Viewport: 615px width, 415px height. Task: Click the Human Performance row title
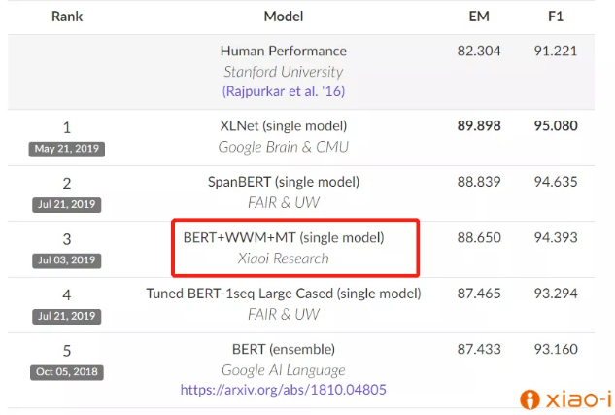pyautogui.click(x=284, y=51)
